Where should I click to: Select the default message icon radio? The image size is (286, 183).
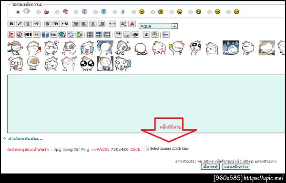pyautogui.click(x=18, y=12)
